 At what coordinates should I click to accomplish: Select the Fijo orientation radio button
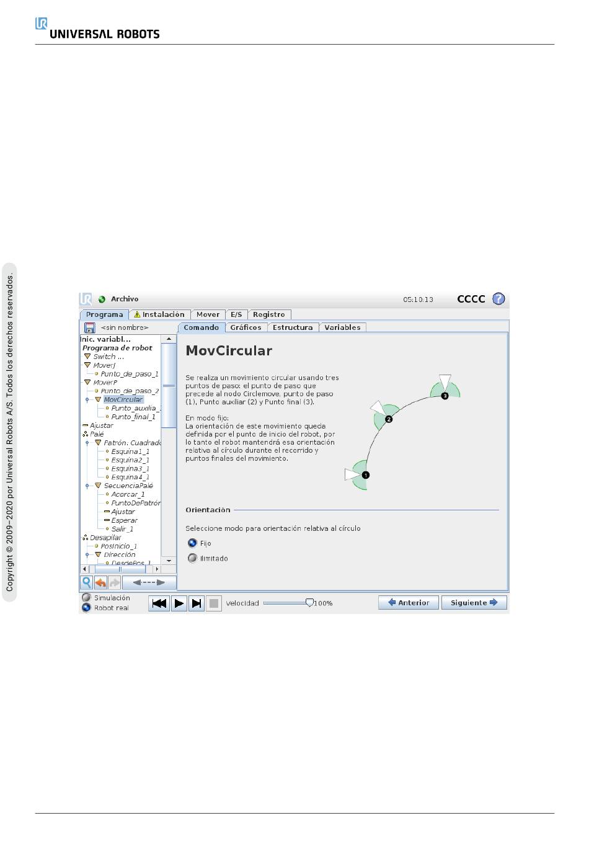coord(192,543)
